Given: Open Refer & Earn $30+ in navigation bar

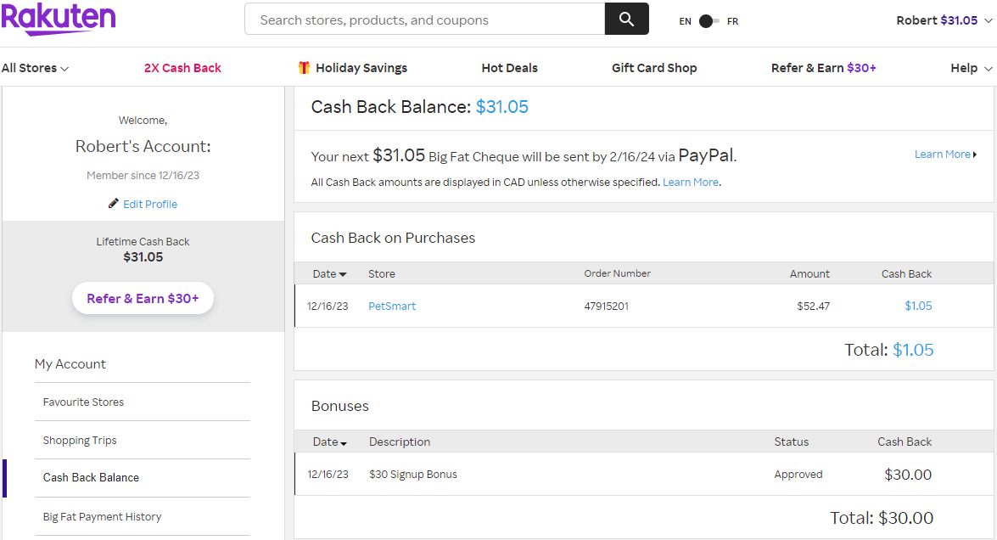Looking at the screenshot, I should point(823,68).
